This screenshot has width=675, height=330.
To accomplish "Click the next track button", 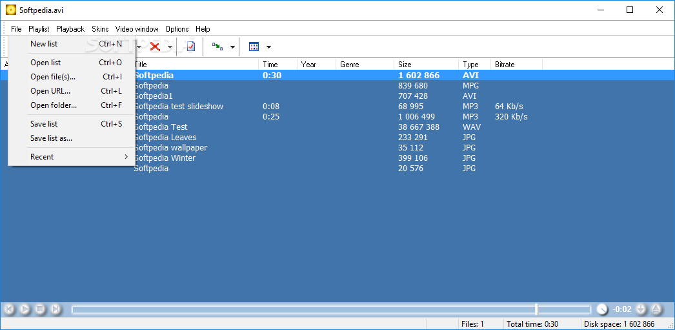I will [55, 309].
